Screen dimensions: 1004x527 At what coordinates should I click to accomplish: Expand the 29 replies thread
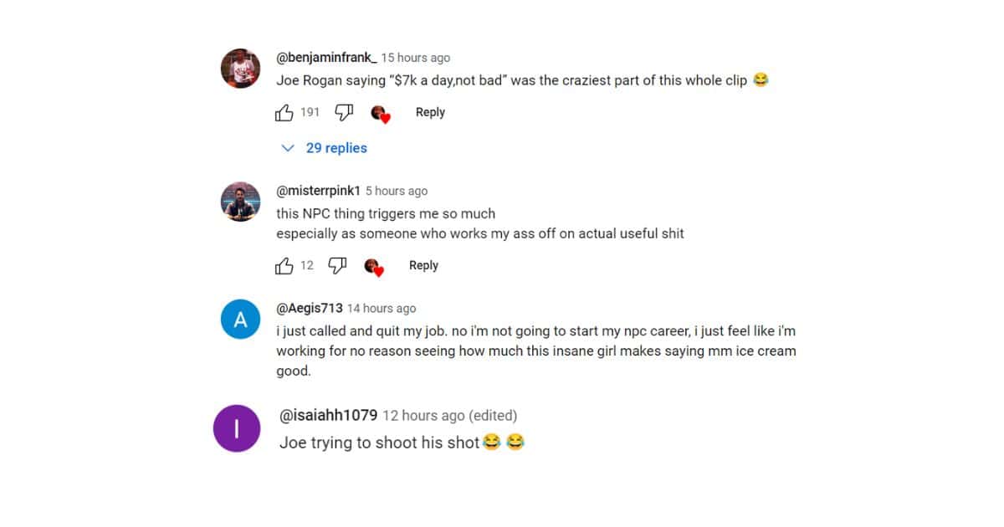[x=337, y=147]
